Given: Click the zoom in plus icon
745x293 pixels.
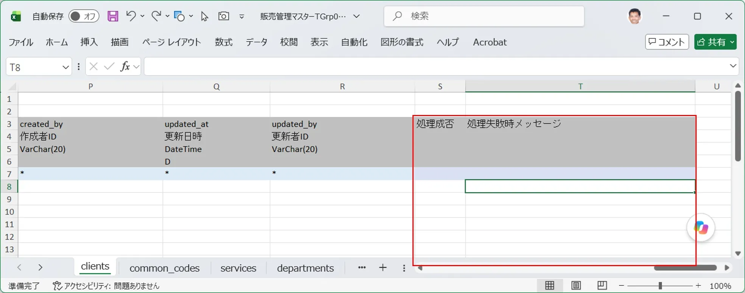Looking at the screenshot, I should tap(698, 286).
